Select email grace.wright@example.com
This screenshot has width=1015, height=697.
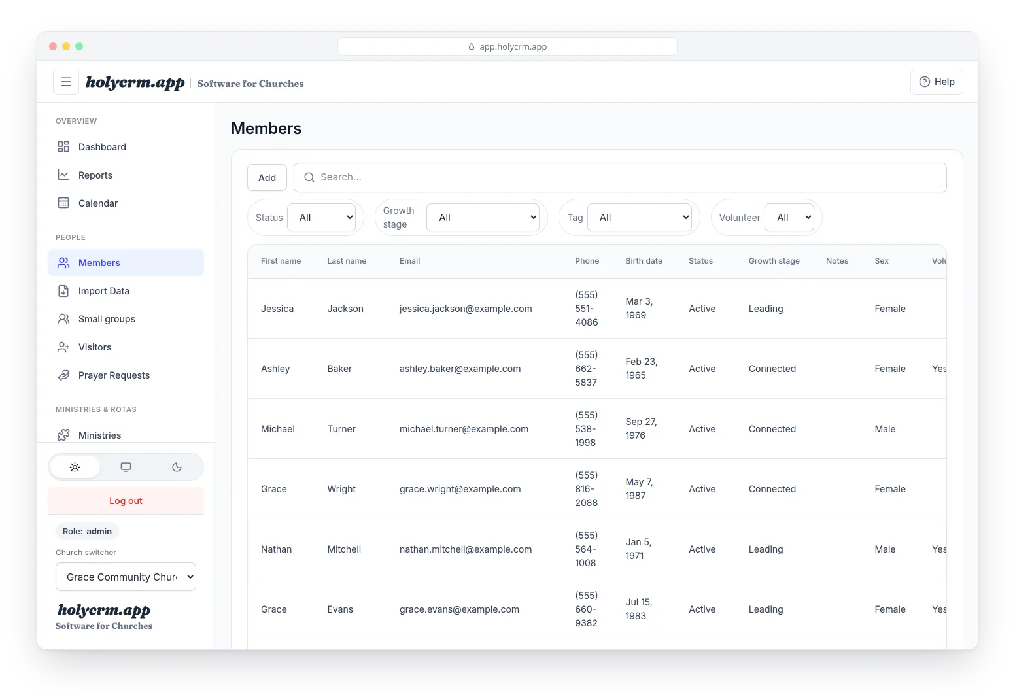pyautogui.click(x=460, y=489)
